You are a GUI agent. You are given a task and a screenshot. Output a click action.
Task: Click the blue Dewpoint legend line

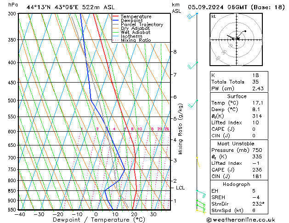coord(116,20)
